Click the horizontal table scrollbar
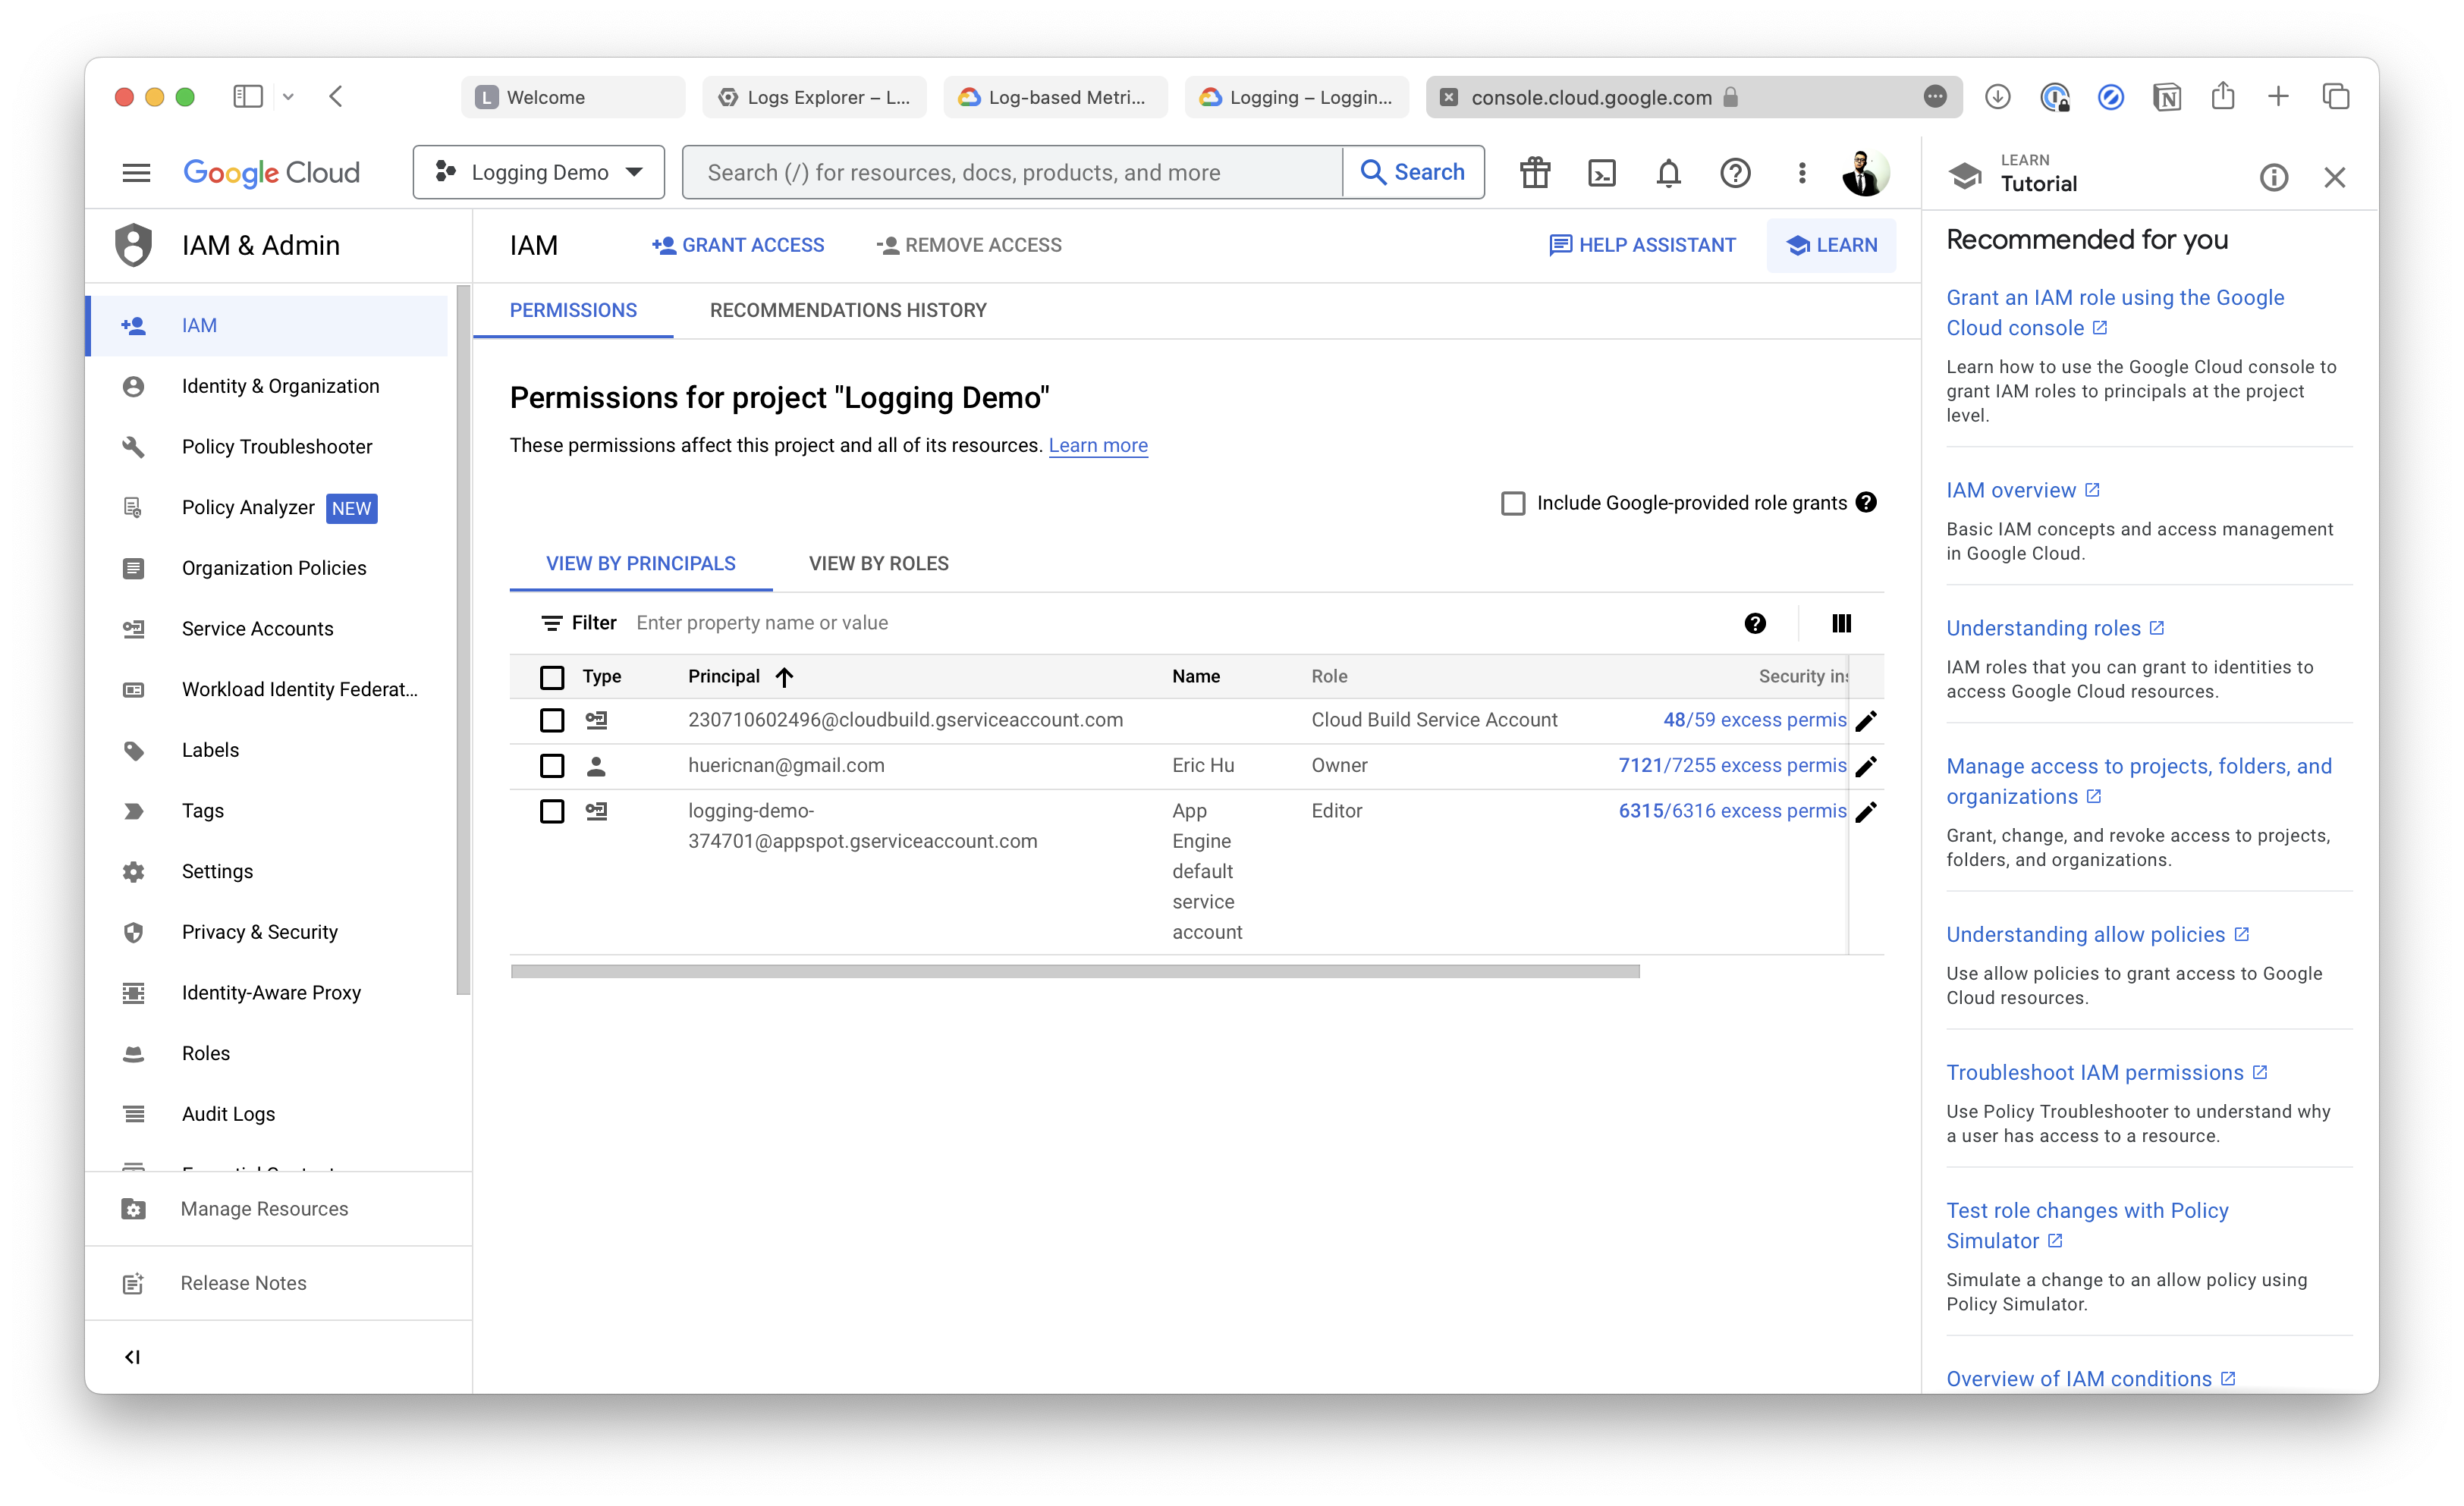Screen dimensions: 2464x1506 point(1075,971)
